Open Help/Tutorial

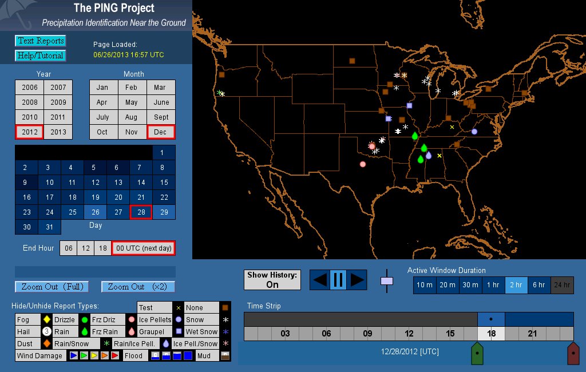pyautogui.click(x=40, y=56)
